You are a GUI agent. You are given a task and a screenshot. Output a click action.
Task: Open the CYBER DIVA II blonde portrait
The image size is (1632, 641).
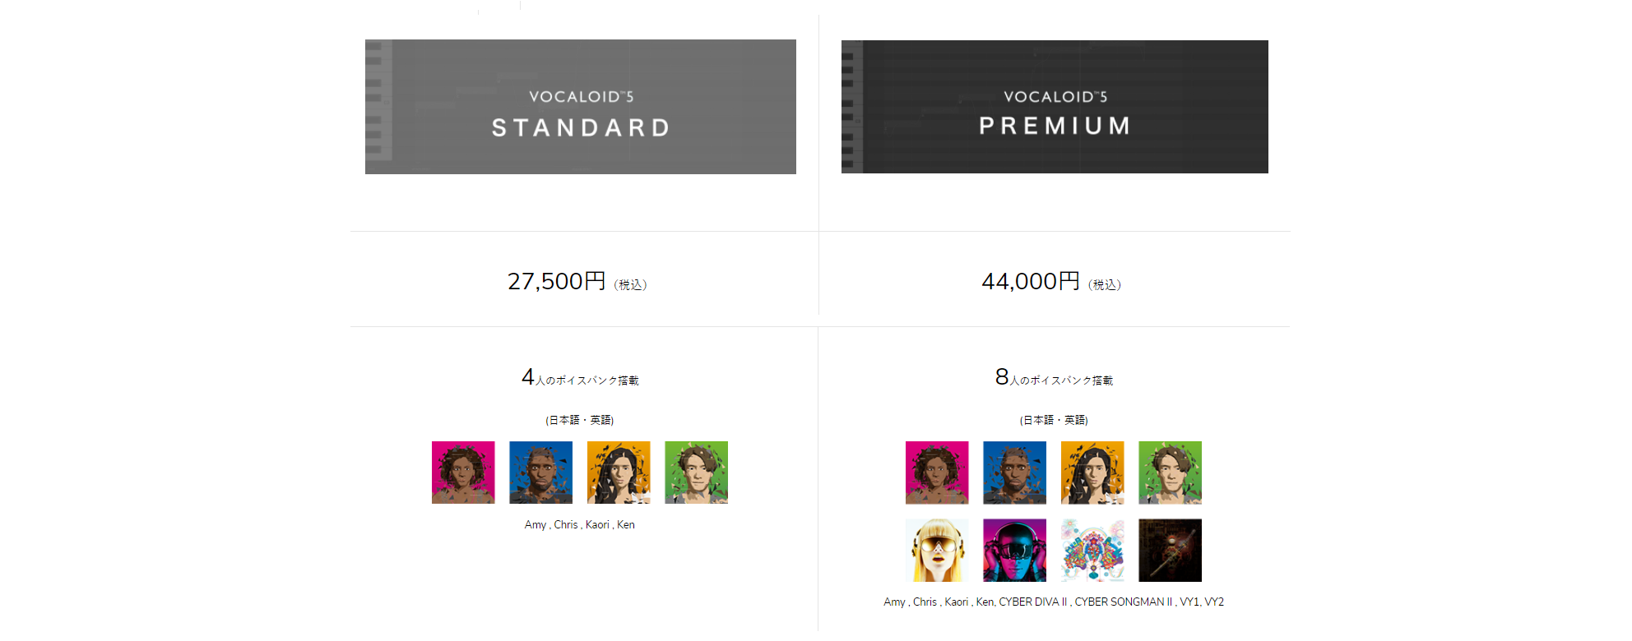tap(937, 550)
